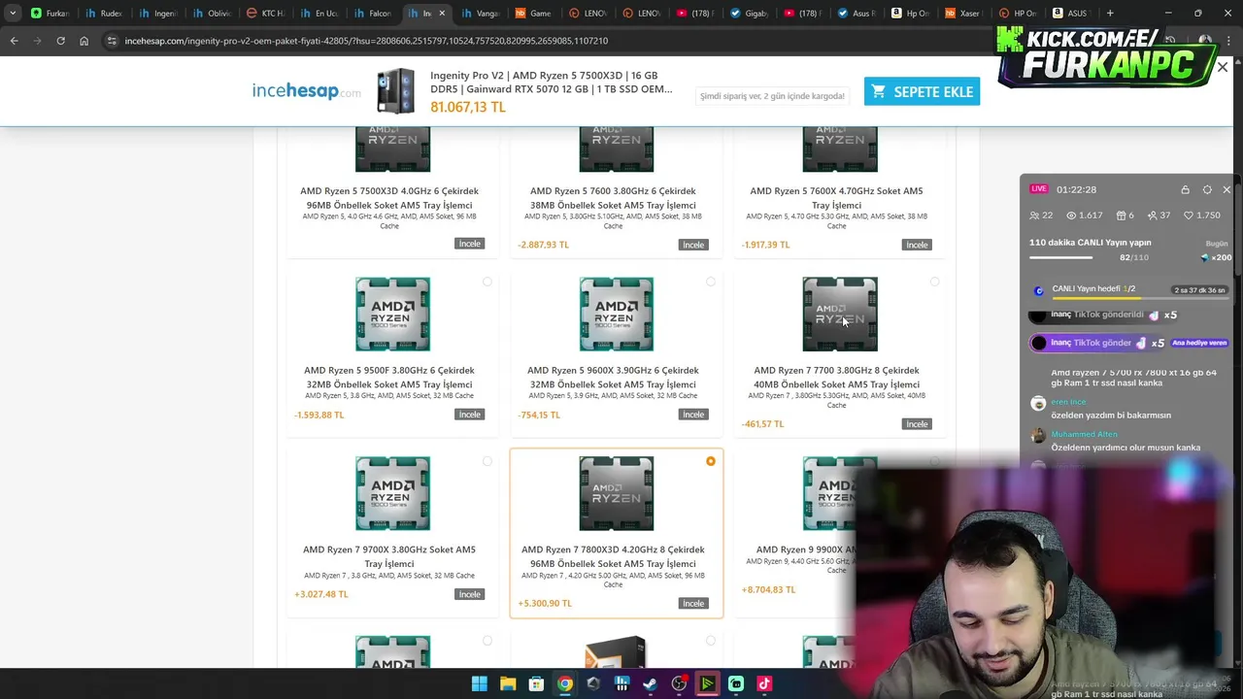
Task: Click İncele for Ryzen 5 7600
Action: [x=693, y=245]
